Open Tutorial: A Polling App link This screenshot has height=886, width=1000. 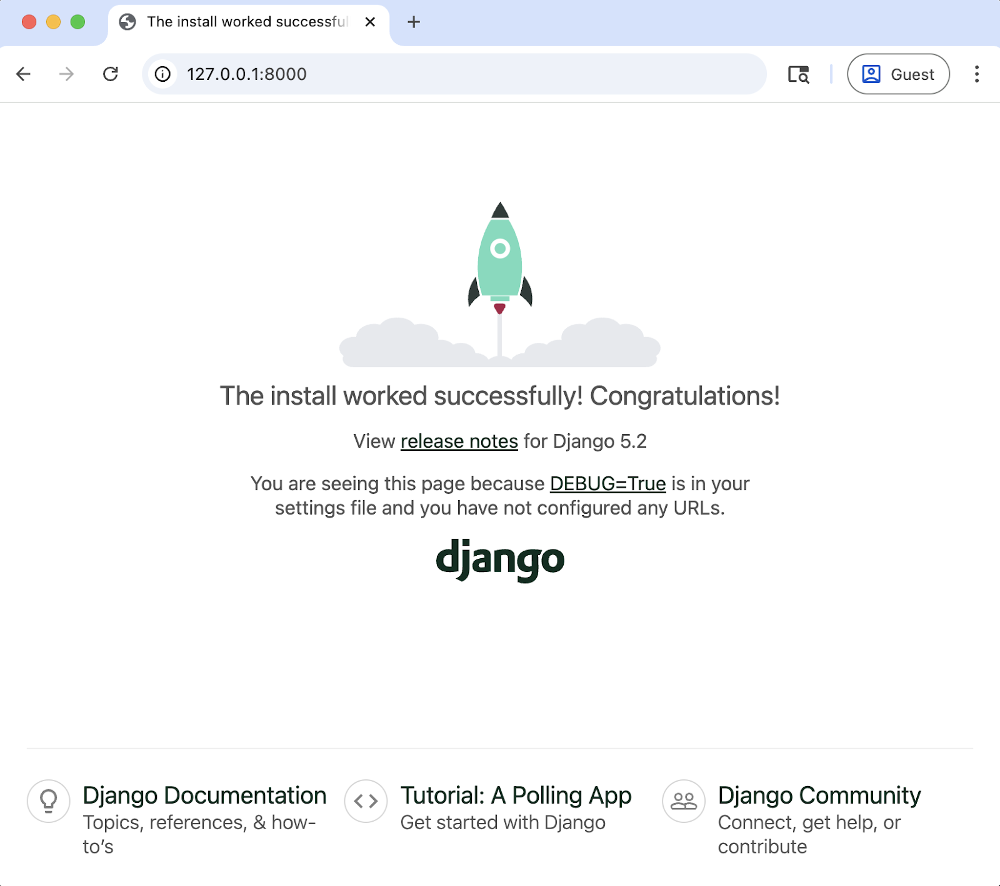tap(516, 795)
